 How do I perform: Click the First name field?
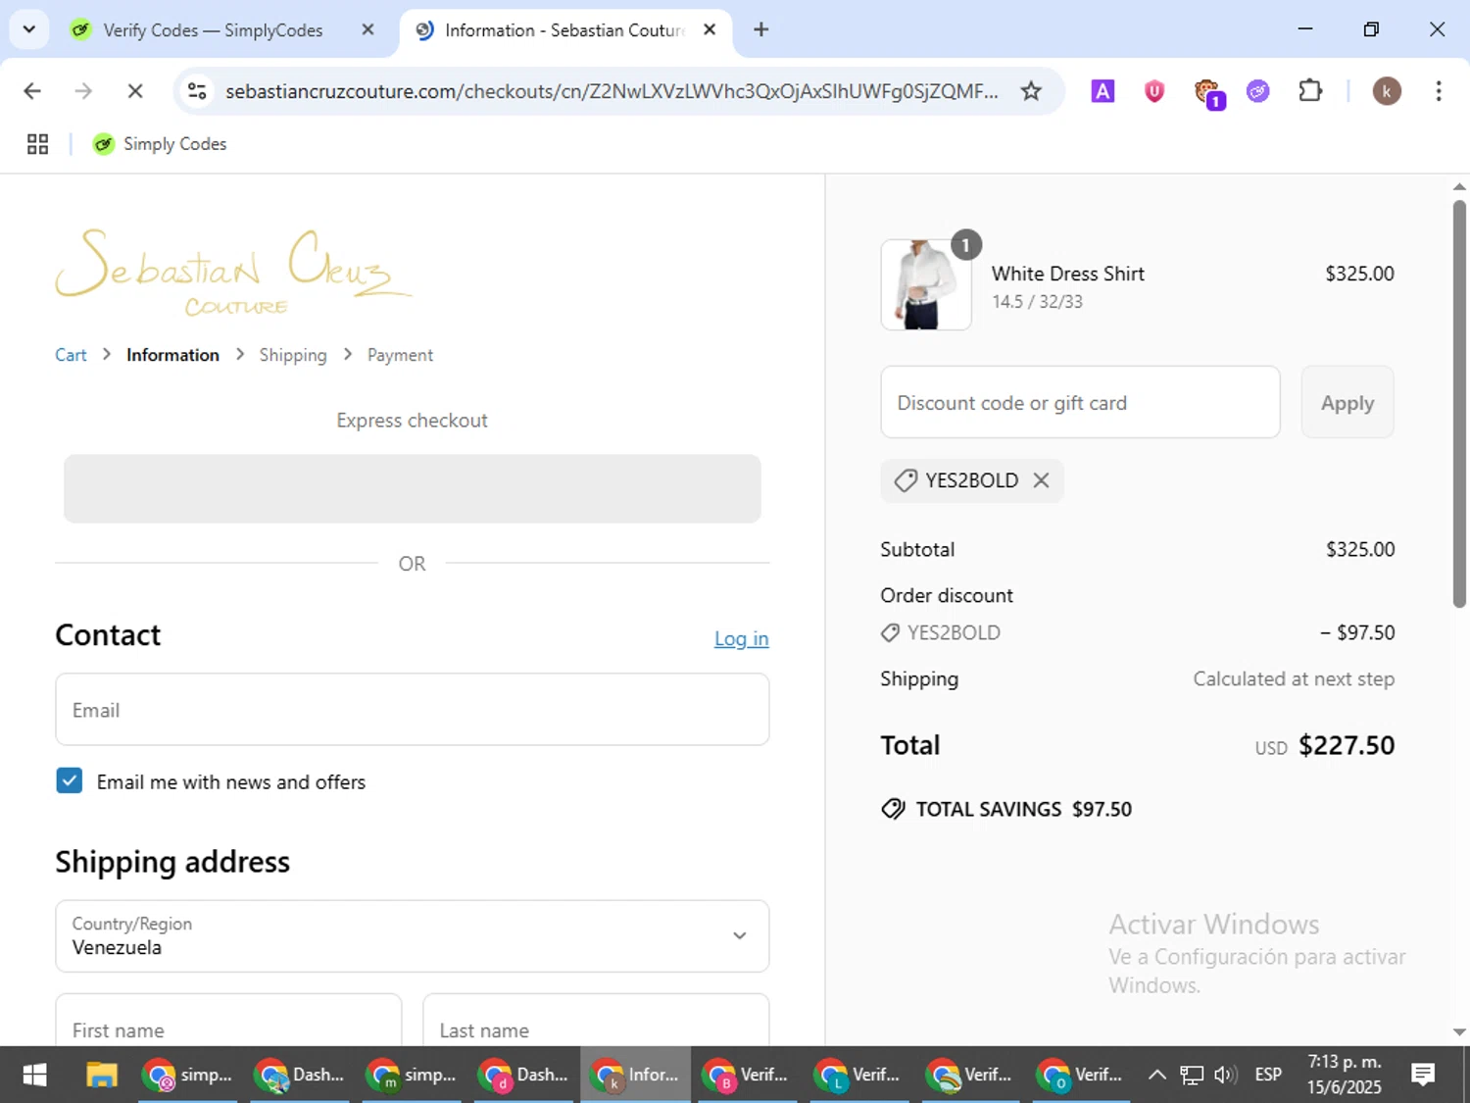228,1020
